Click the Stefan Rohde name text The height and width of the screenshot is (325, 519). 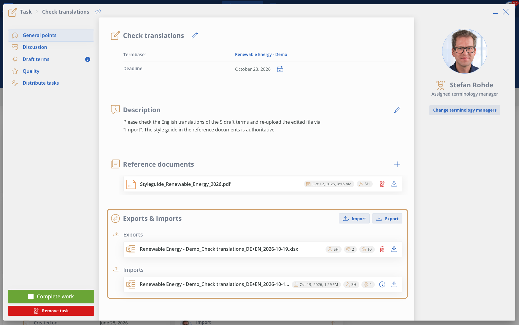pos(472,85)
